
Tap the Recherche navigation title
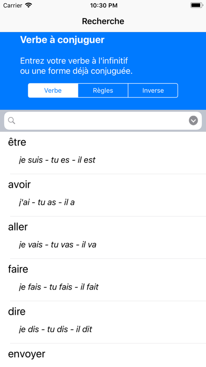pyautogui.click(x=103, y=21)
